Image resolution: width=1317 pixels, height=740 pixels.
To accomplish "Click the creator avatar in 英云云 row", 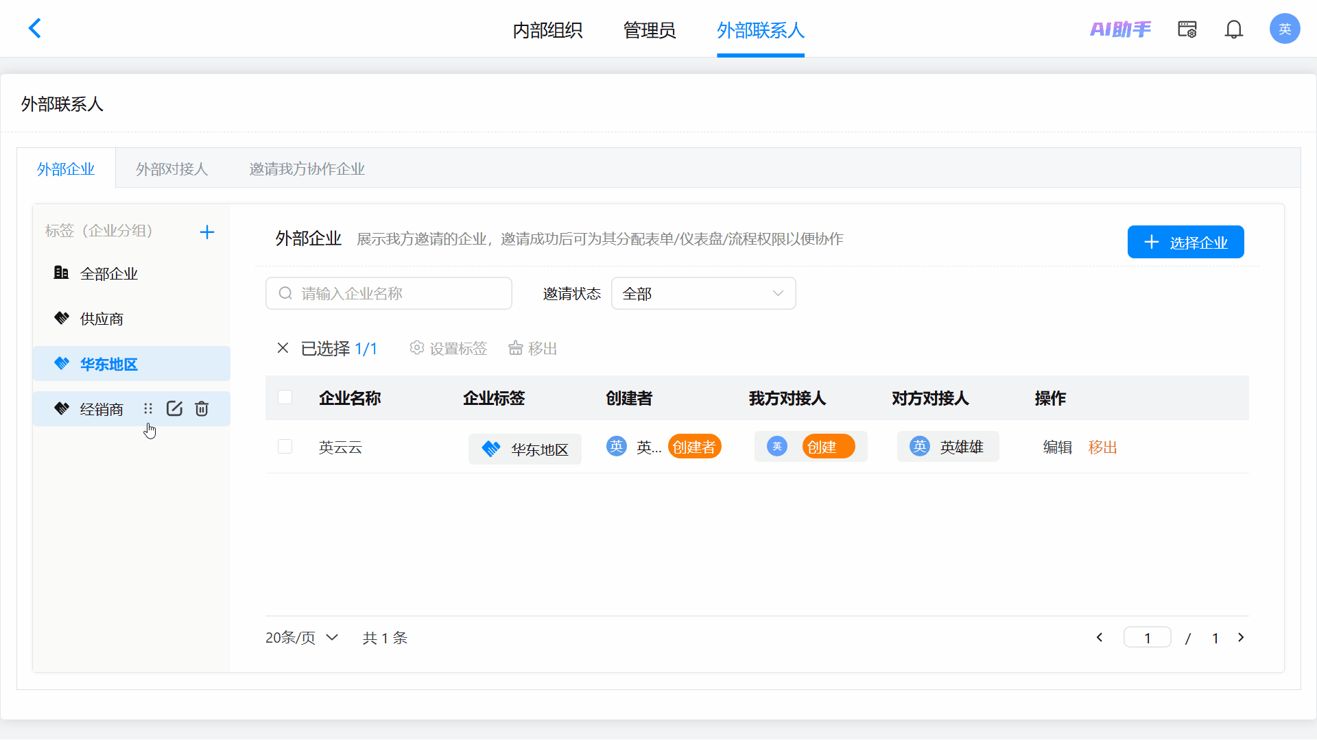I will click(x=617, y=447).
